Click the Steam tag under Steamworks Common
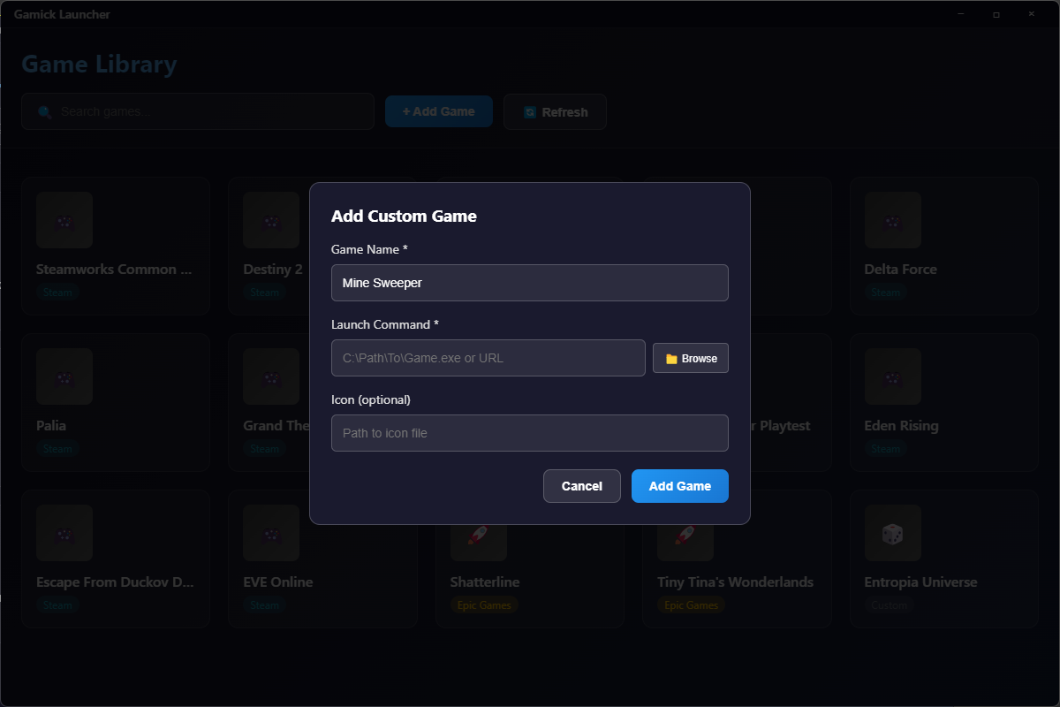1060x707 pixels. (57, 293)
